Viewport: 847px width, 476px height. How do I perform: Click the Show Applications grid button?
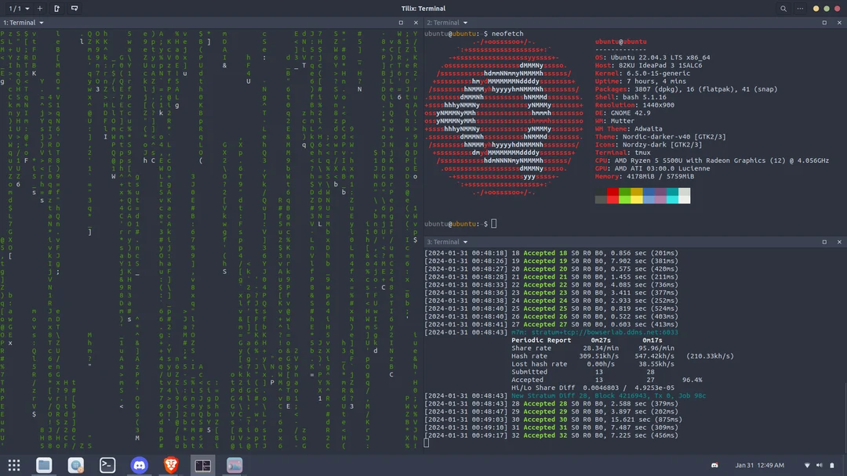[x=13, y=464]
